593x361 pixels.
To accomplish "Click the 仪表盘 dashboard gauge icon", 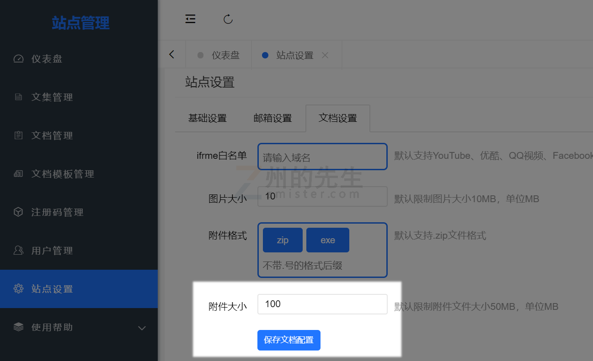I will [x=18, y=59].
